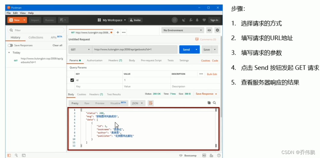Open the Save Response dropdown

[x=206, y=94]
